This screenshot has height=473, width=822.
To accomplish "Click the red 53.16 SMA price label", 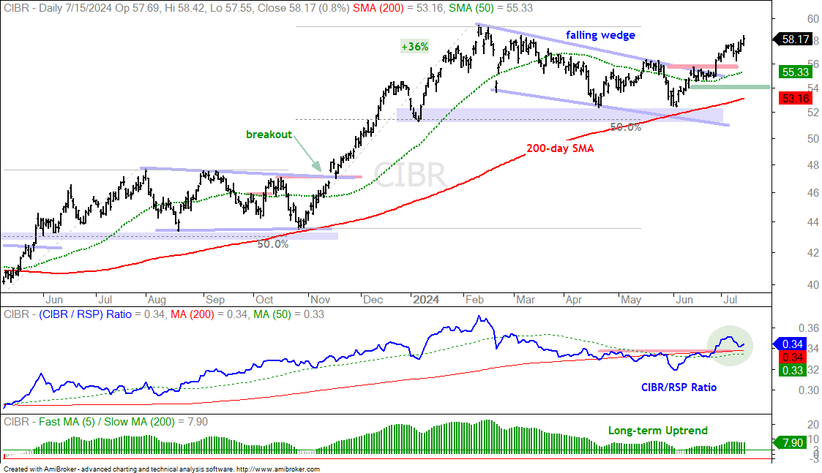I will click(x=796, y=98).
